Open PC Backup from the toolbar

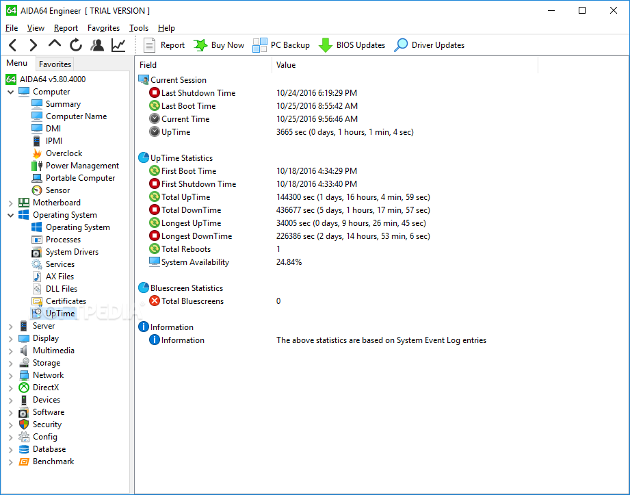[281, 45]
